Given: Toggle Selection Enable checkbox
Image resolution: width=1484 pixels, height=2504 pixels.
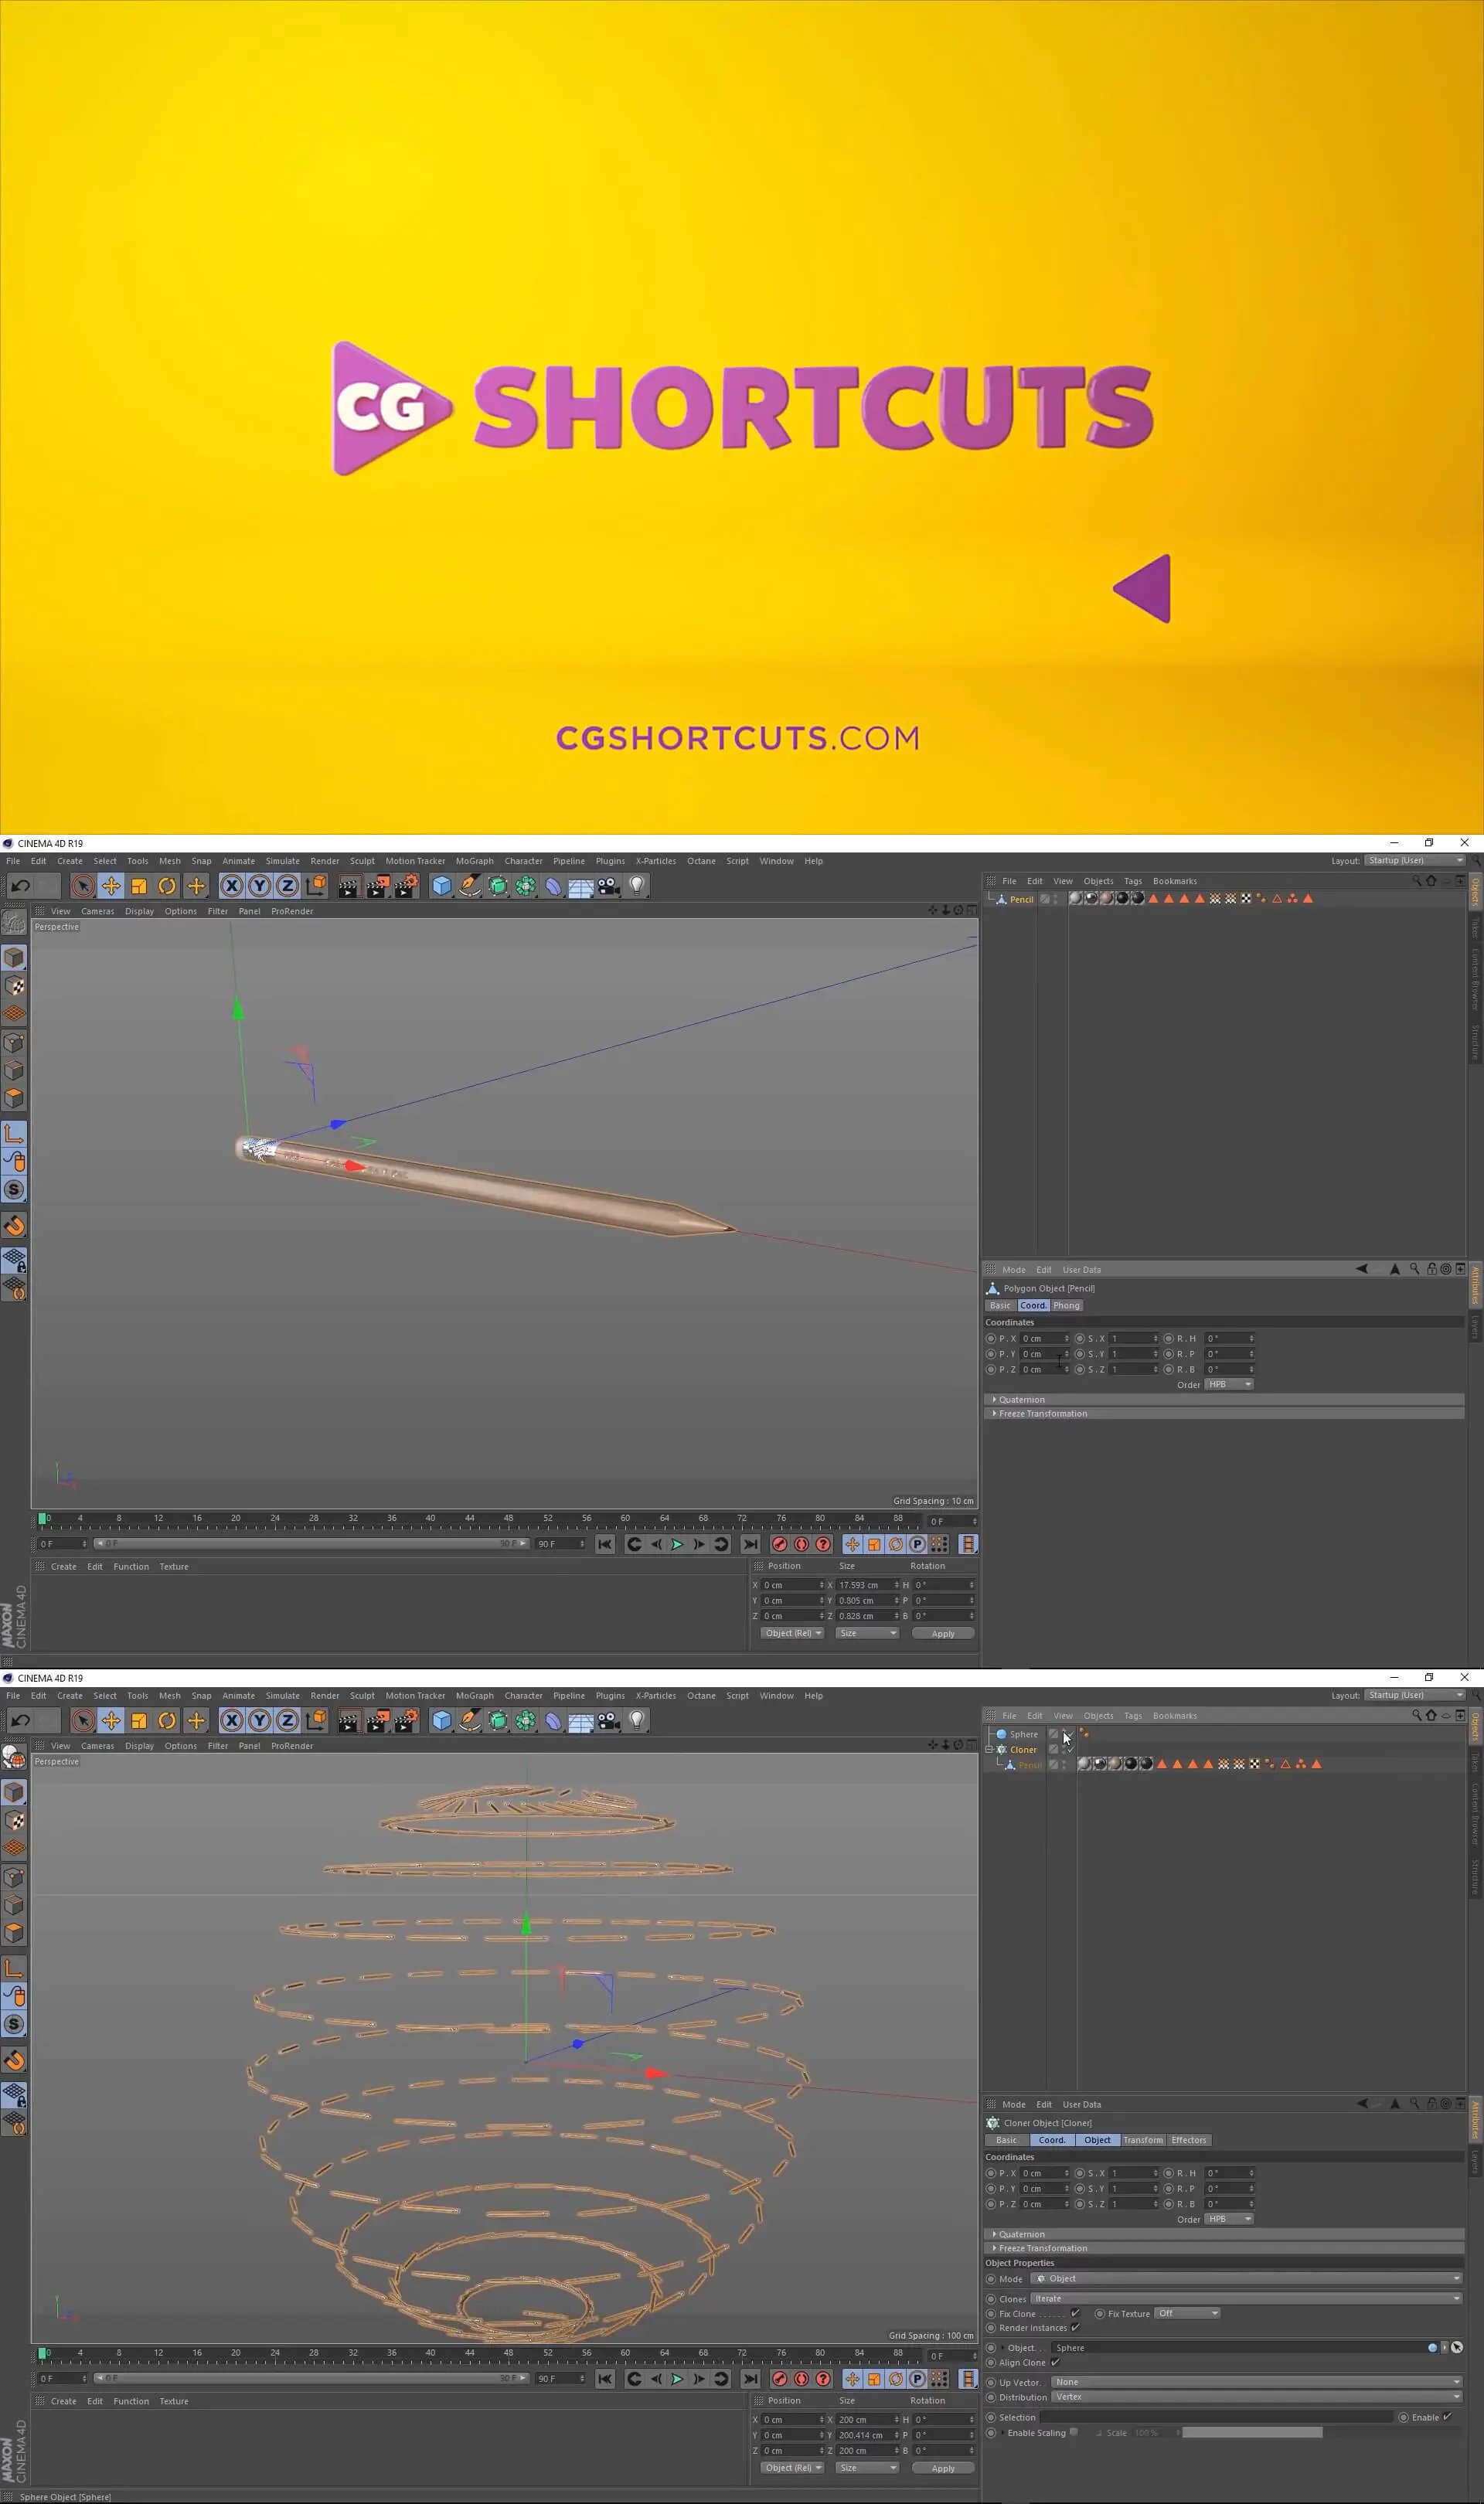Looking at the screenshot, I should click(x=1447, y=2417).
